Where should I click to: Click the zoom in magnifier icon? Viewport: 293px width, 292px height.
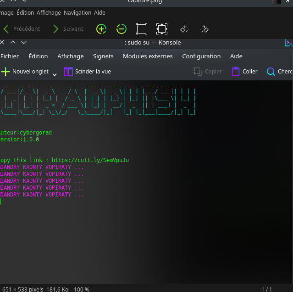101,29
